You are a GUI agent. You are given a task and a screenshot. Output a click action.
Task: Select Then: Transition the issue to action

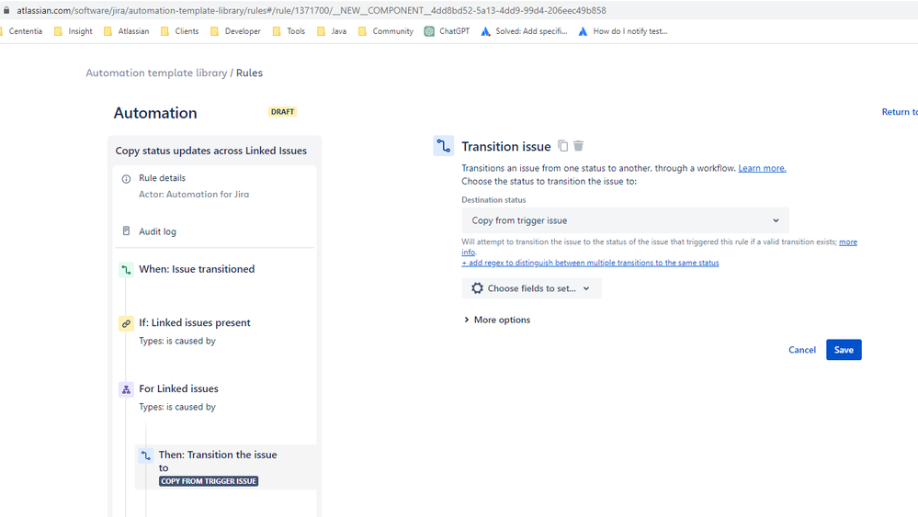pos(226,466)
